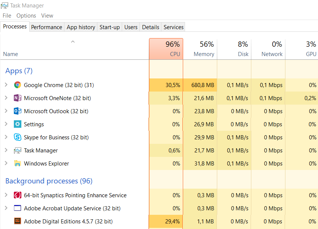The image size is (318, 229).
Task: Select the Google Chrome (32 bit) row name
Action: 59,85
